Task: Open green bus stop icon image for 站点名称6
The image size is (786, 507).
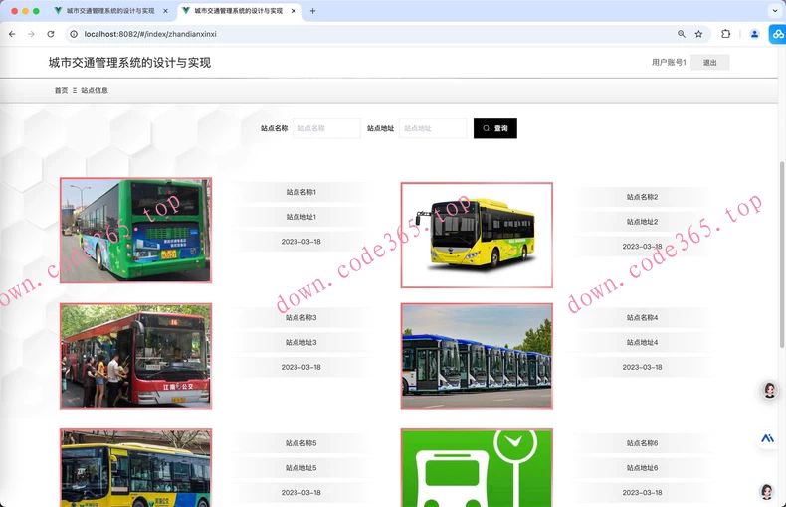Action: pos(477,468)
